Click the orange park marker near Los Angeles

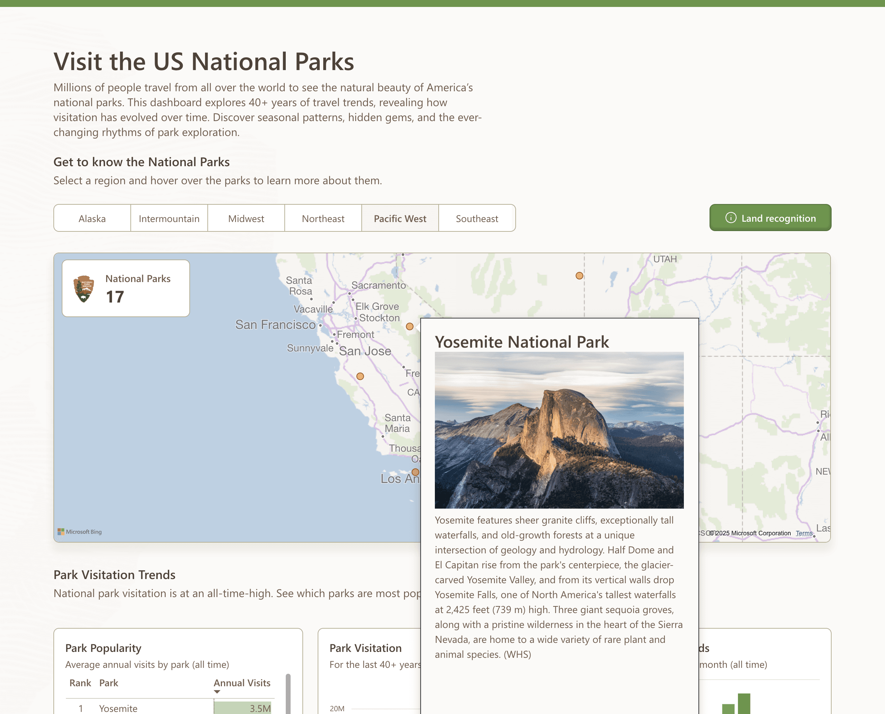tap(415, 472)
